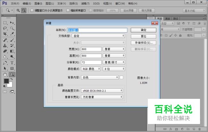Image resolution: width=208 pixels, height=132 pixels.
Task: Click the 名称(N) name input field
Action: [x=97, y=30]
